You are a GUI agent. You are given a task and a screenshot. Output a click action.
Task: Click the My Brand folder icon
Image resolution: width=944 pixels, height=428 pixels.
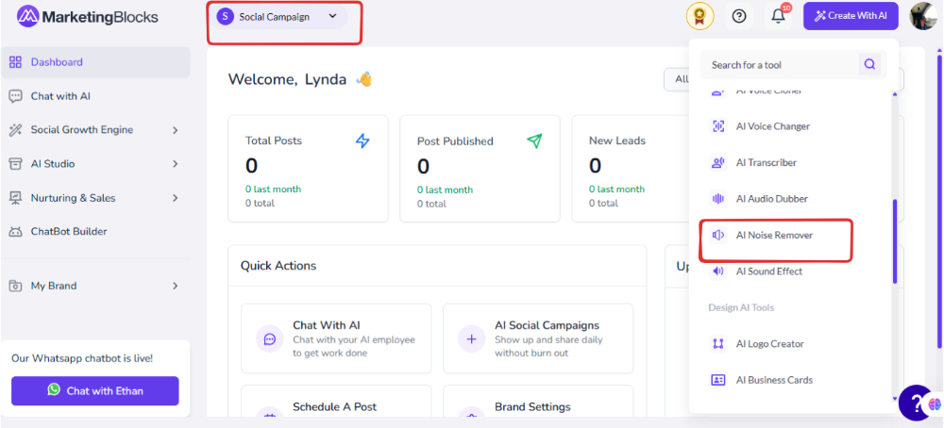click(16, 286)
